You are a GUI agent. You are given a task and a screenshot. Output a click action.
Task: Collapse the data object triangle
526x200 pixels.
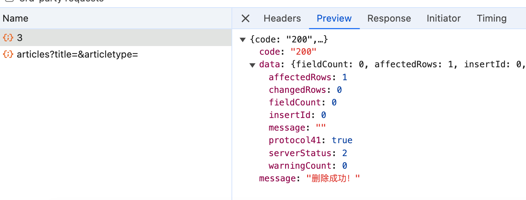[x=252, y=65]
